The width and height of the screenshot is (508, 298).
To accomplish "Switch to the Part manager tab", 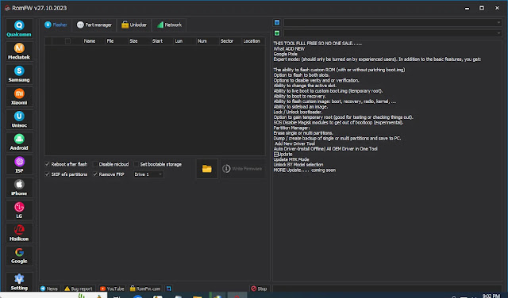I will pos(94,25).
